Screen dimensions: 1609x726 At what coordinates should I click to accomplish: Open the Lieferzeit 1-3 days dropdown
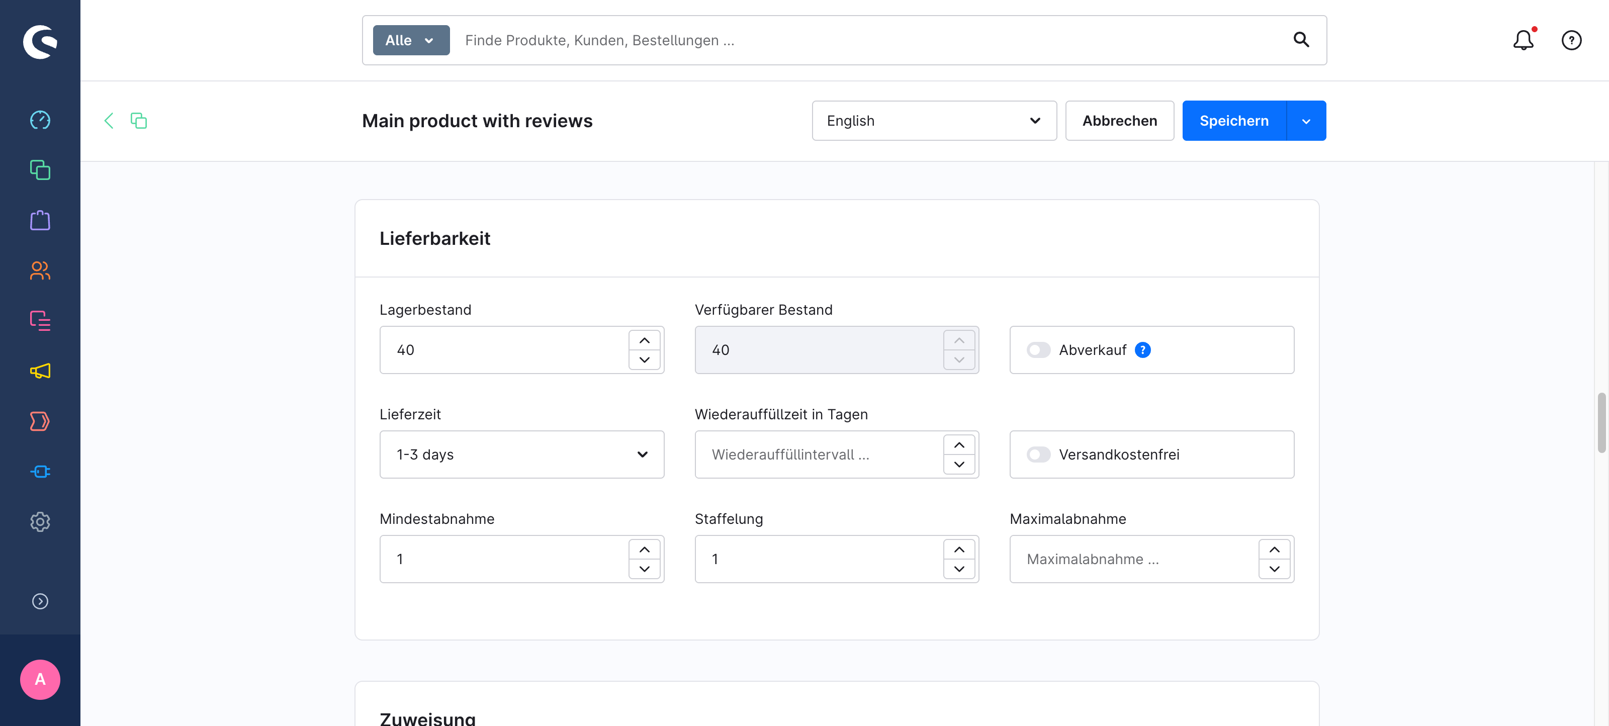[x=521, y=454]
